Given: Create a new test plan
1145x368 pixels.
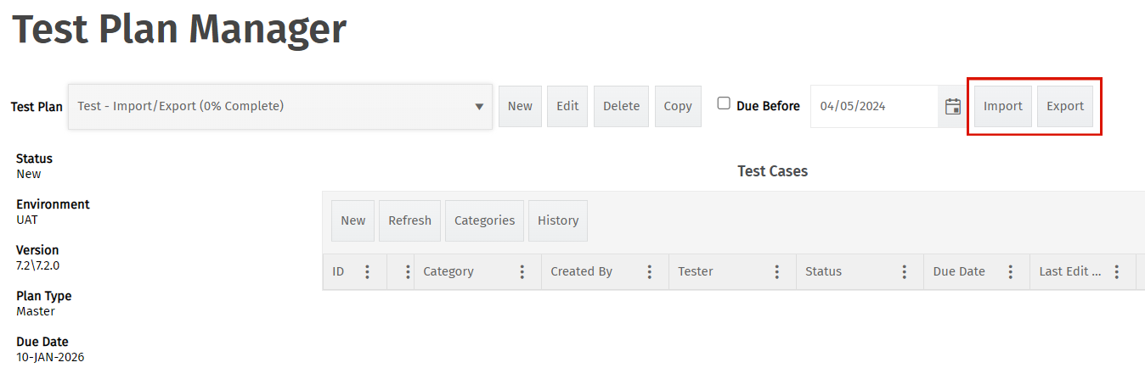Looking at the screenshot, I should (x=520, y=107).
